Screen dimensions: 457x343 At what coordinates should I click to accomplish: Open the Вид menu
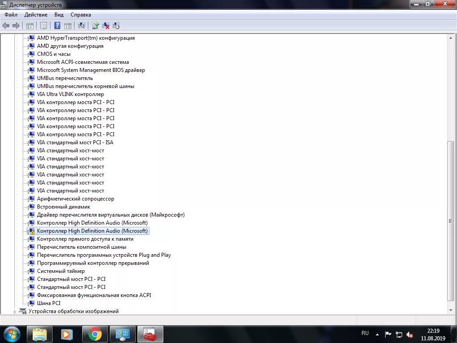tap(59, 15)
